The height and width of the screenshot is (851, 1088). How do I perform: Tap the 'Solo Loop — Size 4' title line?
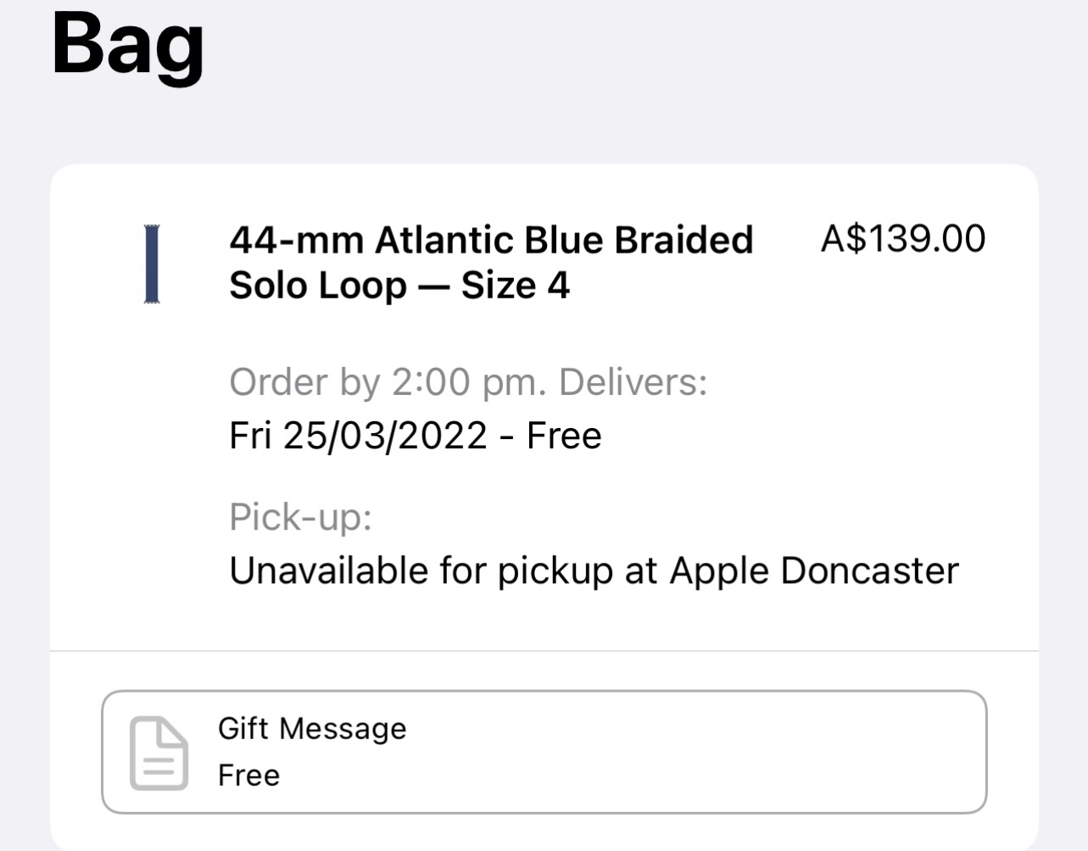(x=399, y=286)
